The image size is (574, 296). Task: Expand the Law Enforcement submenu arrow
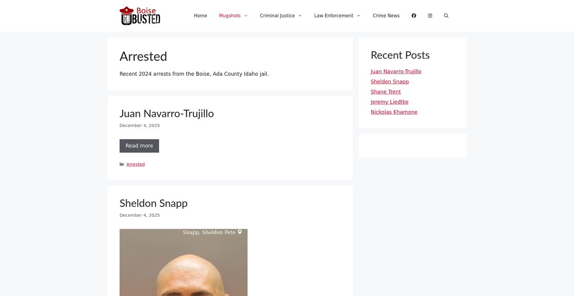click(x=358, y=16)
